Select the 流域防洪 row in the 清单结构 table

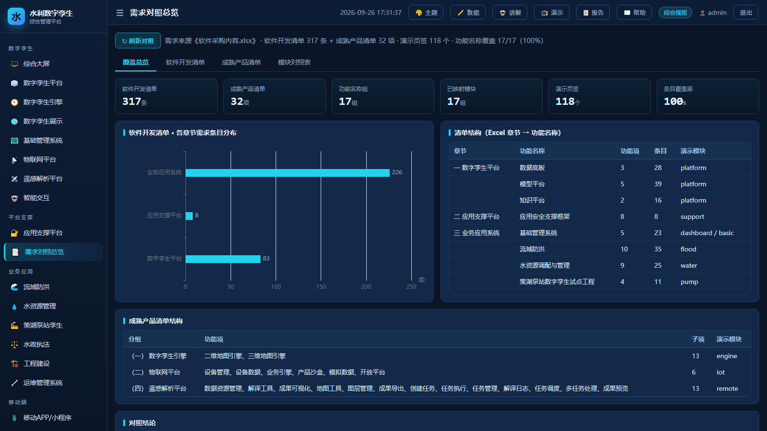tap(600, 249)
